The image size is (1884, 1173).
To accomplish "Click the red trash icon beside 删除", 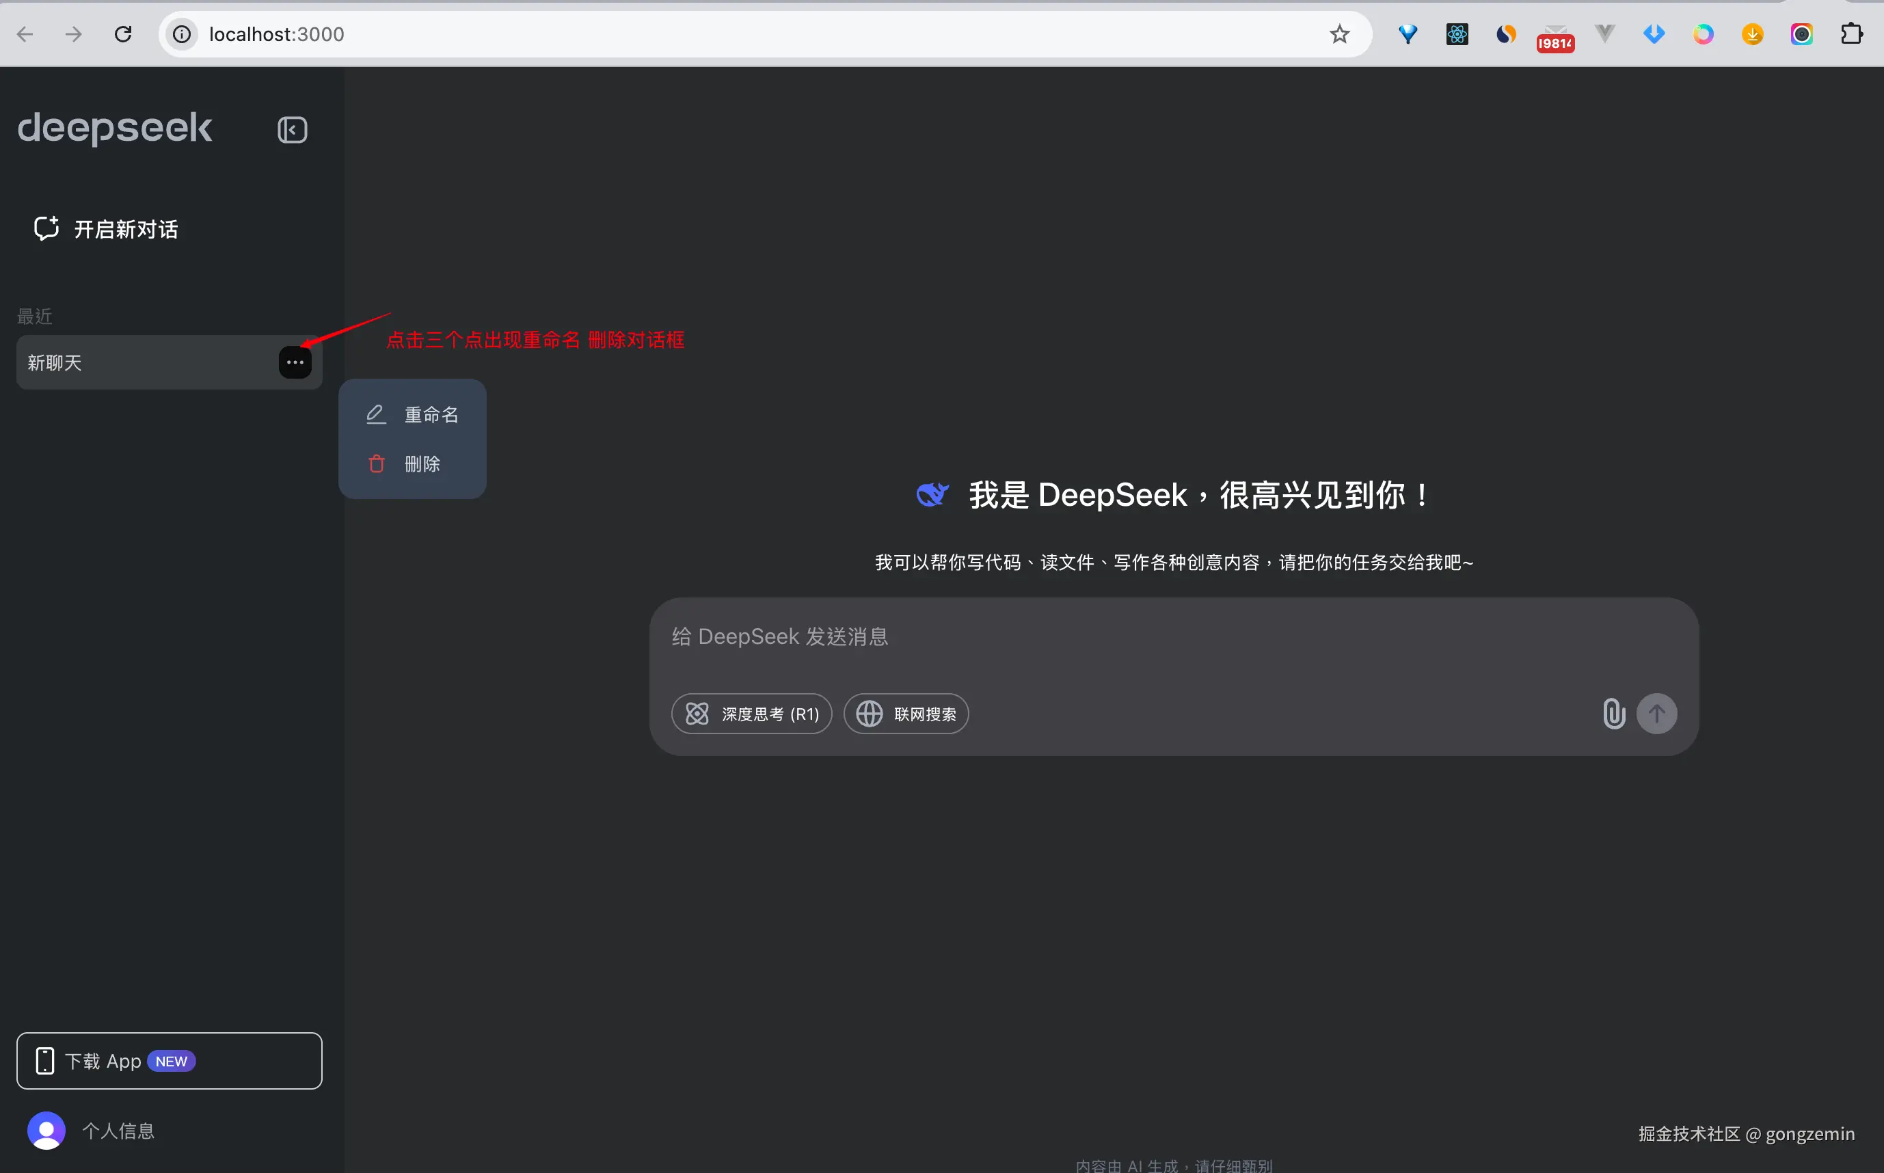I will (x=376, y=464).
